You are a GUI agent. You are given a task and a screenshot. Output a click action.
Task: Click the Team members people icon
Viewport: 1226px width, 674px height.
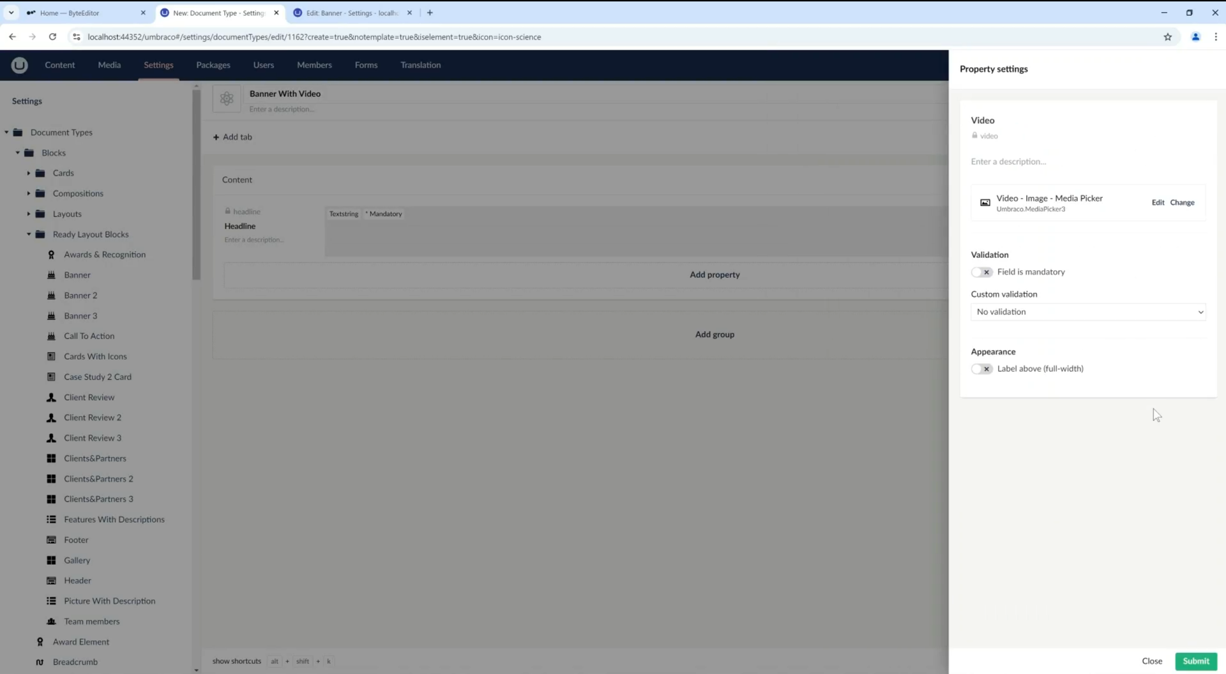click(x=51, y=622)
